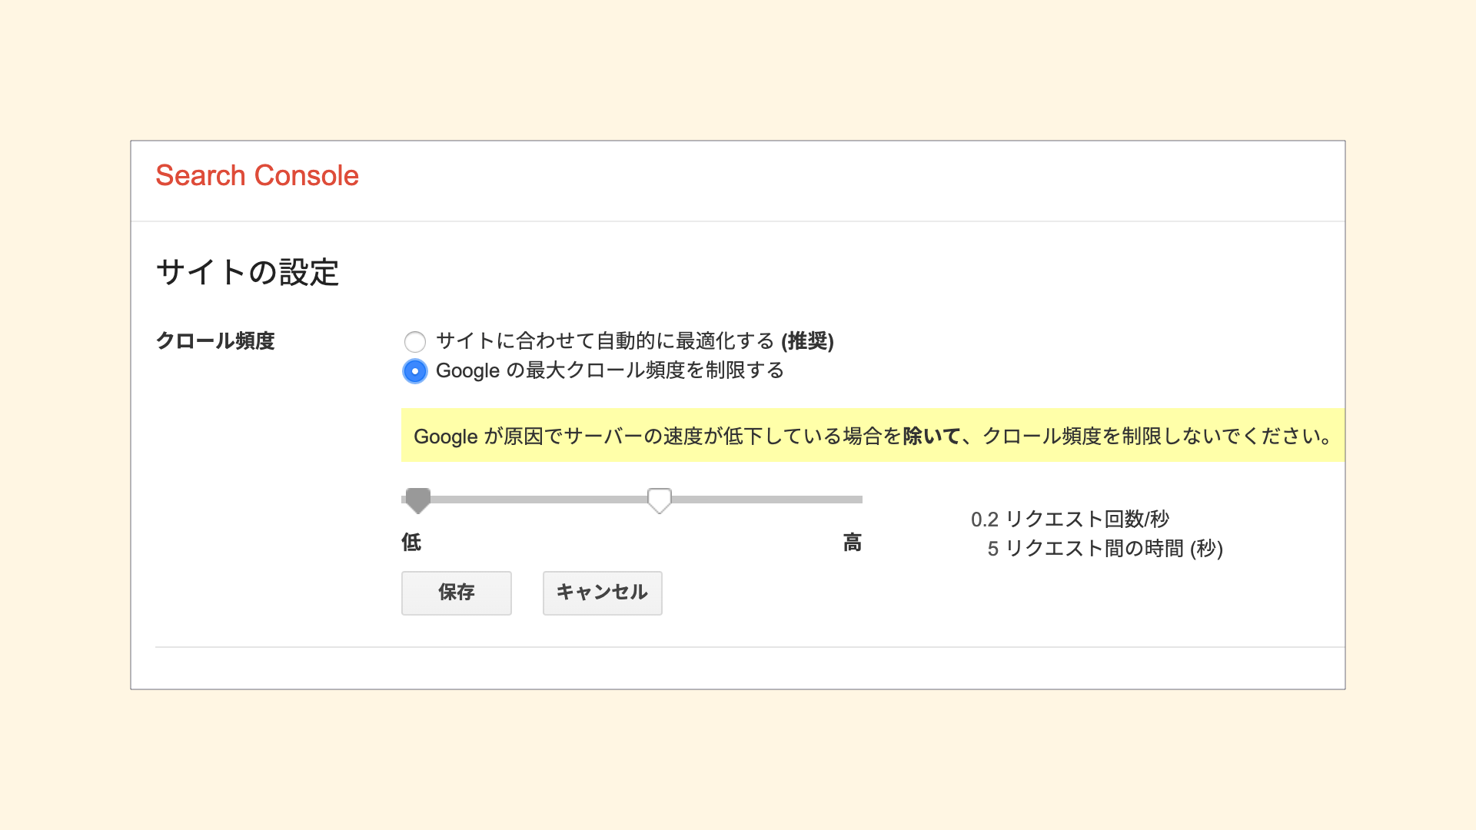Click the gray slider marker at 低 end
Screen dimensions: 1476x830
(x=418, y=500)
